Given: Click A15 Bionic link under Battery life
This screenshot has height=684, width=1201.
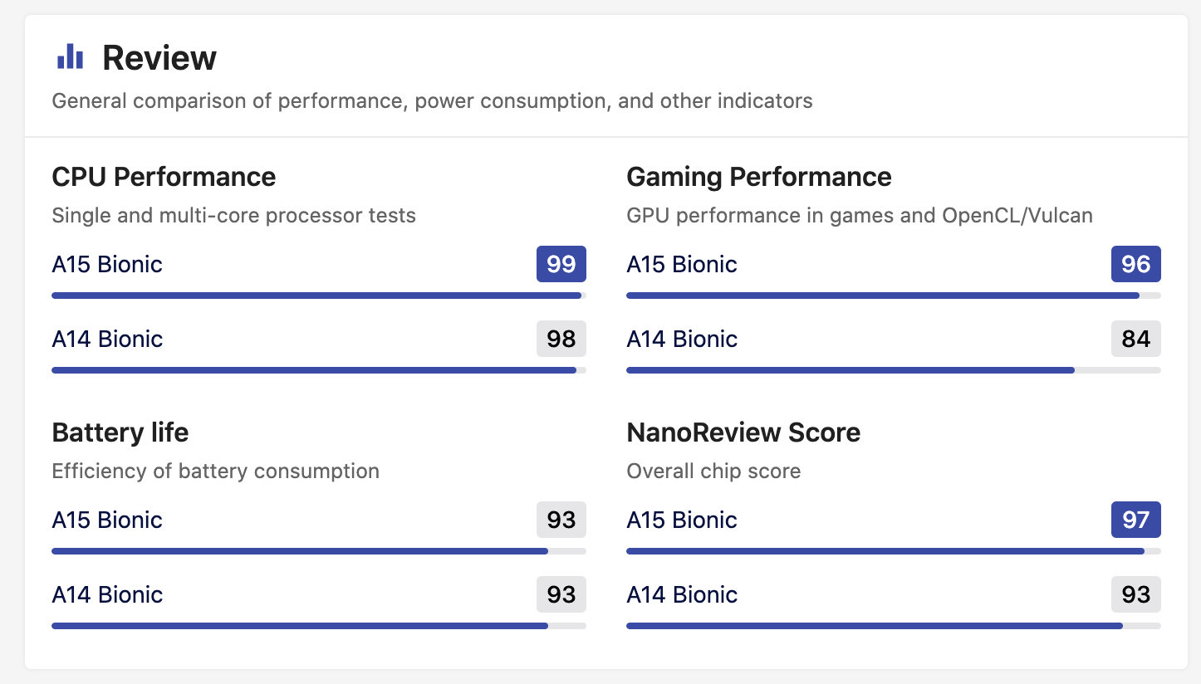Looking at the screenshot, I should point(107,520).
